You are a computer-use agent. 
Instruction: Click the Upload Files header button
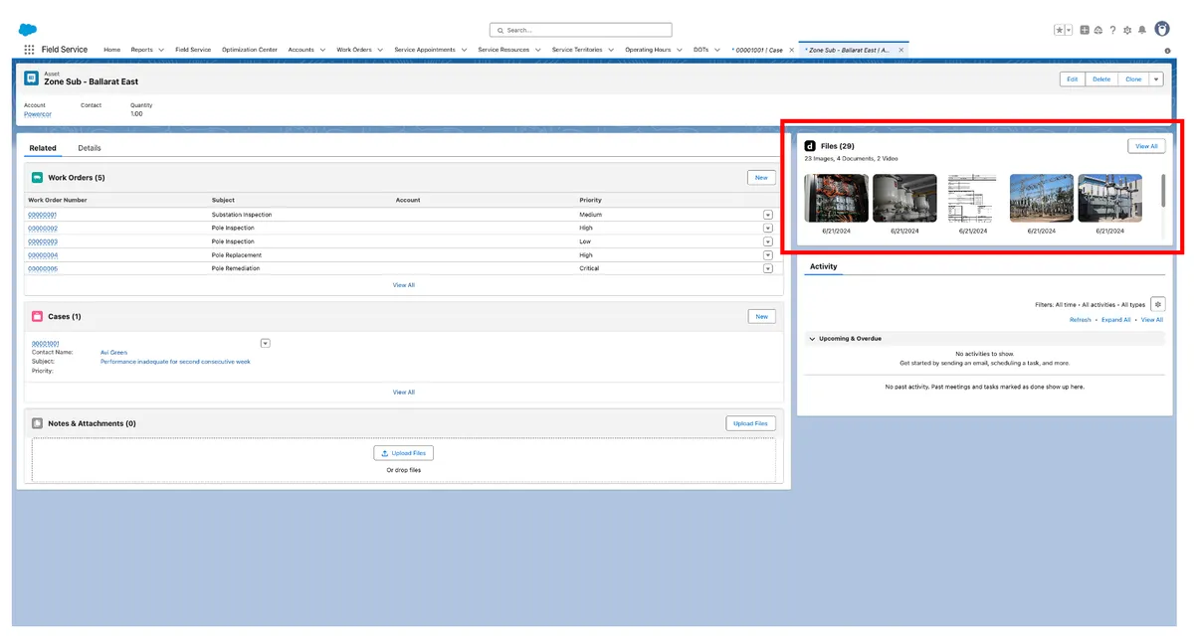pyautogui.click(x=750, y=423)
